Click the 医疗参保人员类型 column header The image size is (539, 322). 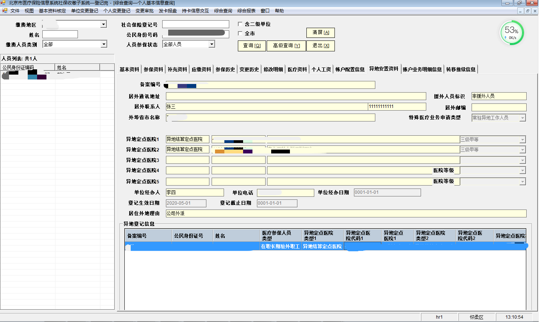281,235
